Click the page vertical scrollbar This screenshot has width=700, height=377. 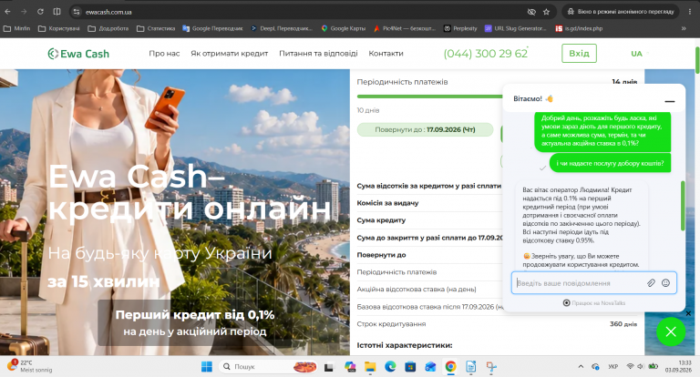click(x=697, y=60)
